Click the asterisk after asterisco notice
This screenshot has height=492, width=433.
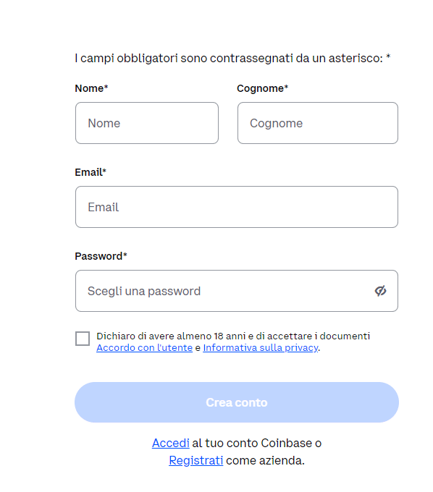[x=388, y=56]
